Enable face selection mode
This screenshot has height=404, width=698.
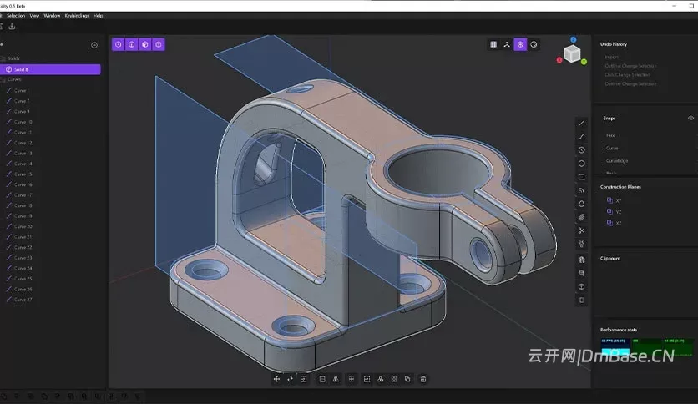point(145,44)
